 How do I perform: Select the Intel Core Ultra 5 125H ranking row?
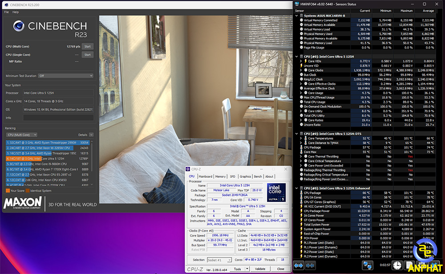(x=48, y=159)
